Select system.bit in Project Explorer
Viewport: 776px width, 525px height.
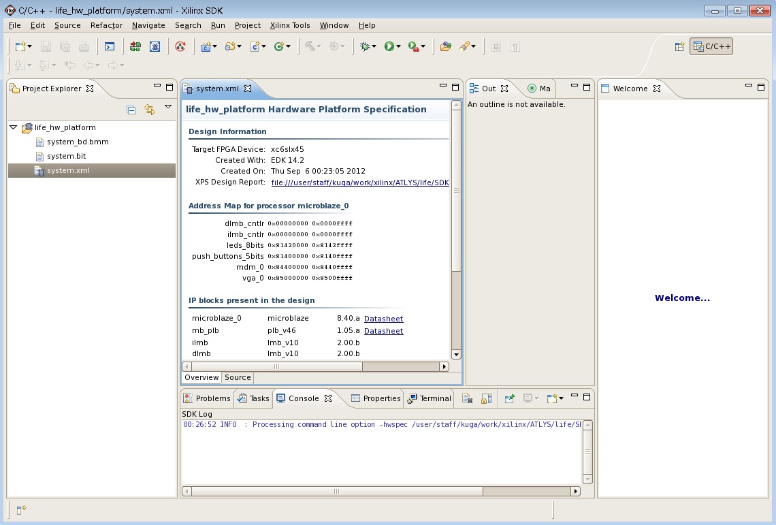(66, 156)
